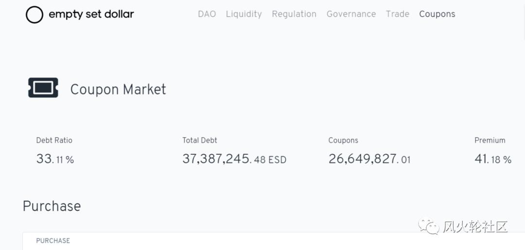This screenshot has height=250, width=525.
Task: Click the empty set dollar circle logo
Action: [x=35, y=15]
